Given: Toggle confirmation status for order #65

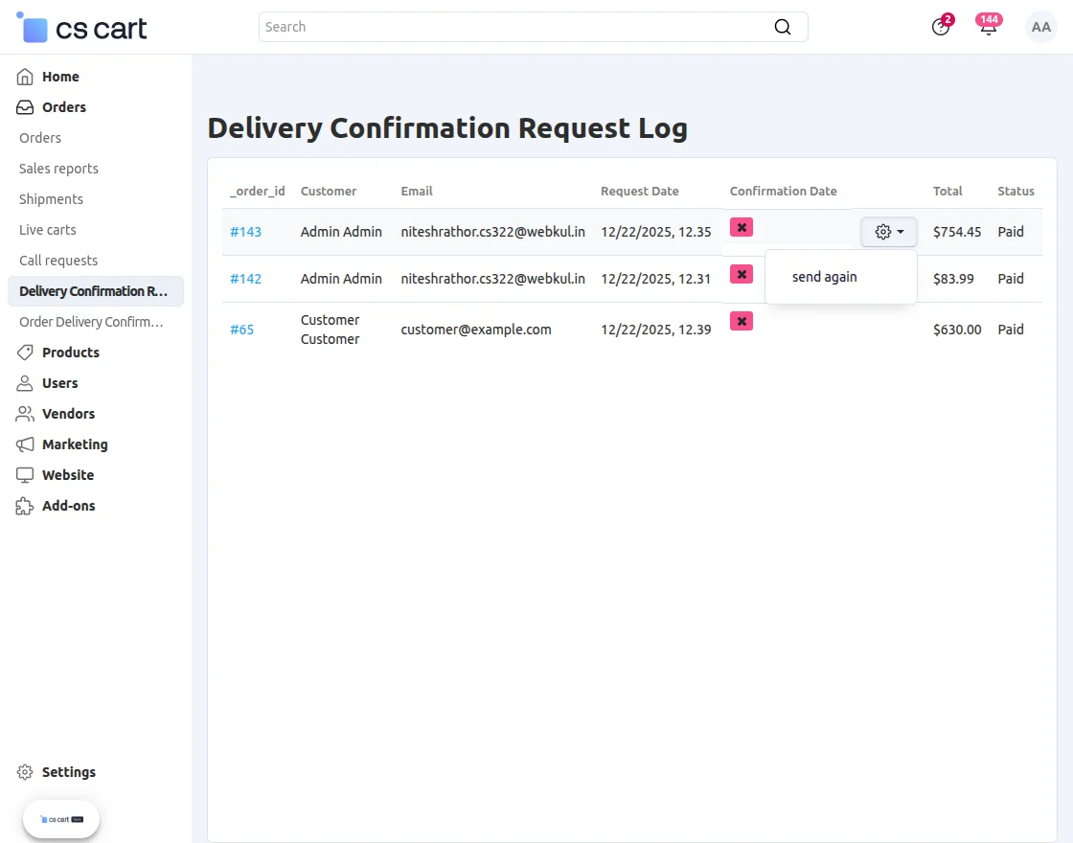Looking at the screenshot, I should (x=741, y=321).
